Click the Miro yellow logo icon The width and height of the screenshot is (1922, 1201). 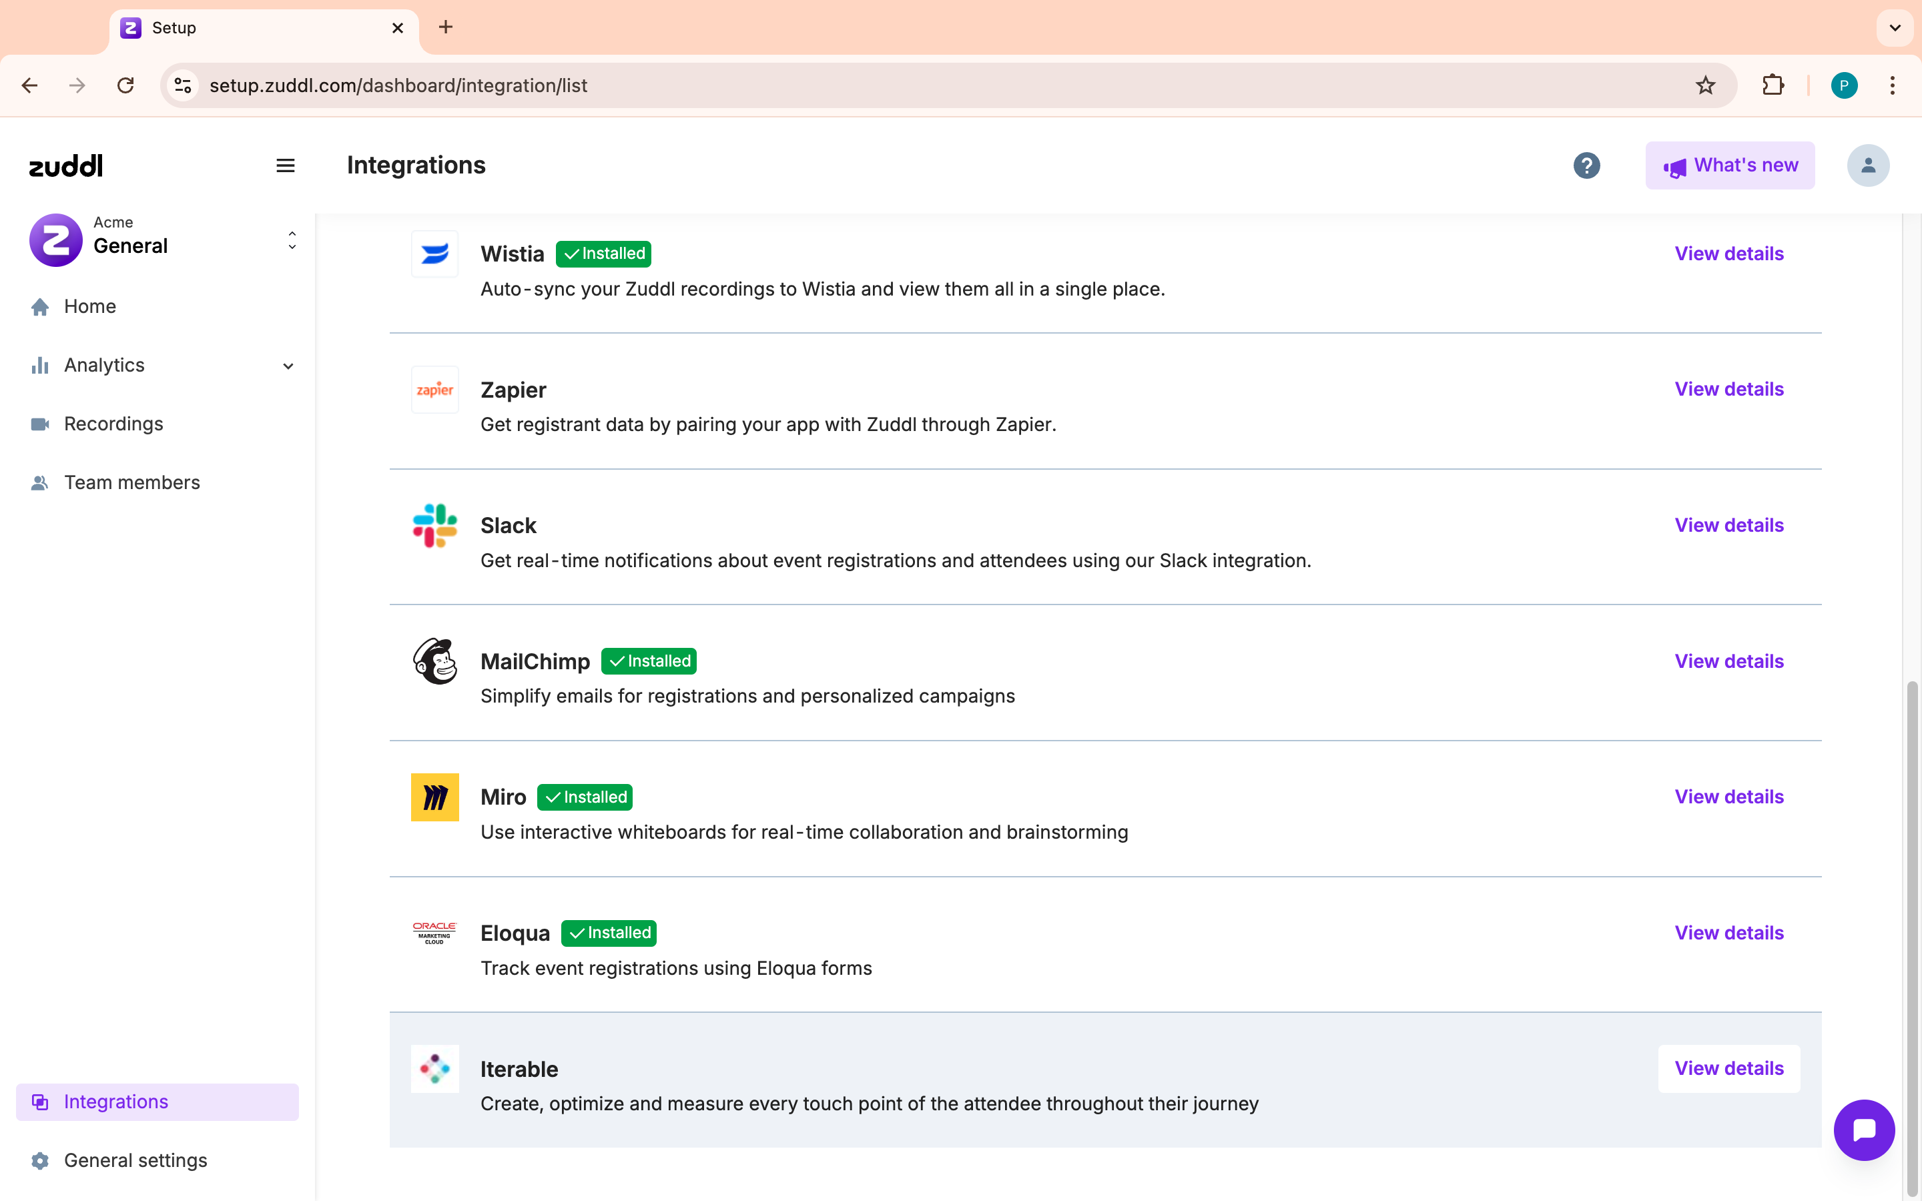click(434, 797)
